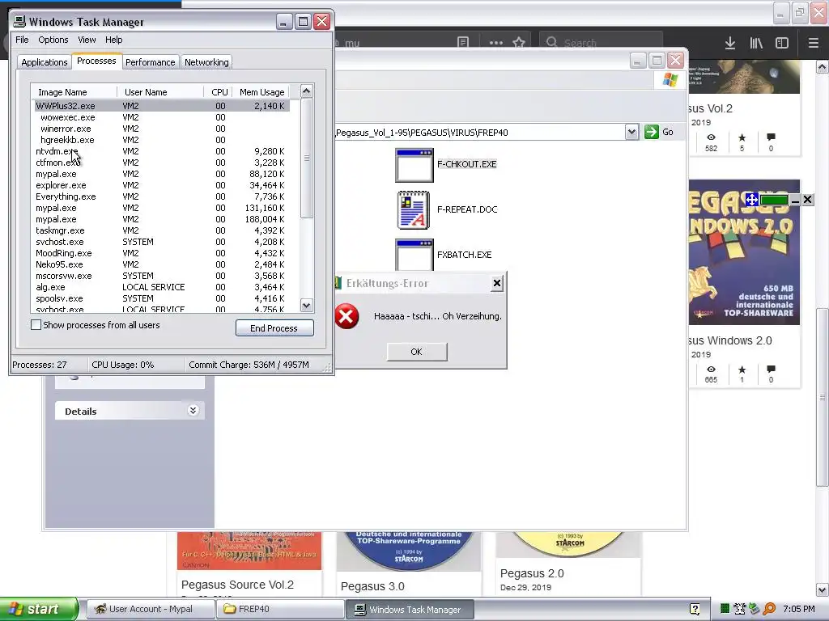
Task: Expand the Details panel chevron
Action: click(x=193, y=410)
